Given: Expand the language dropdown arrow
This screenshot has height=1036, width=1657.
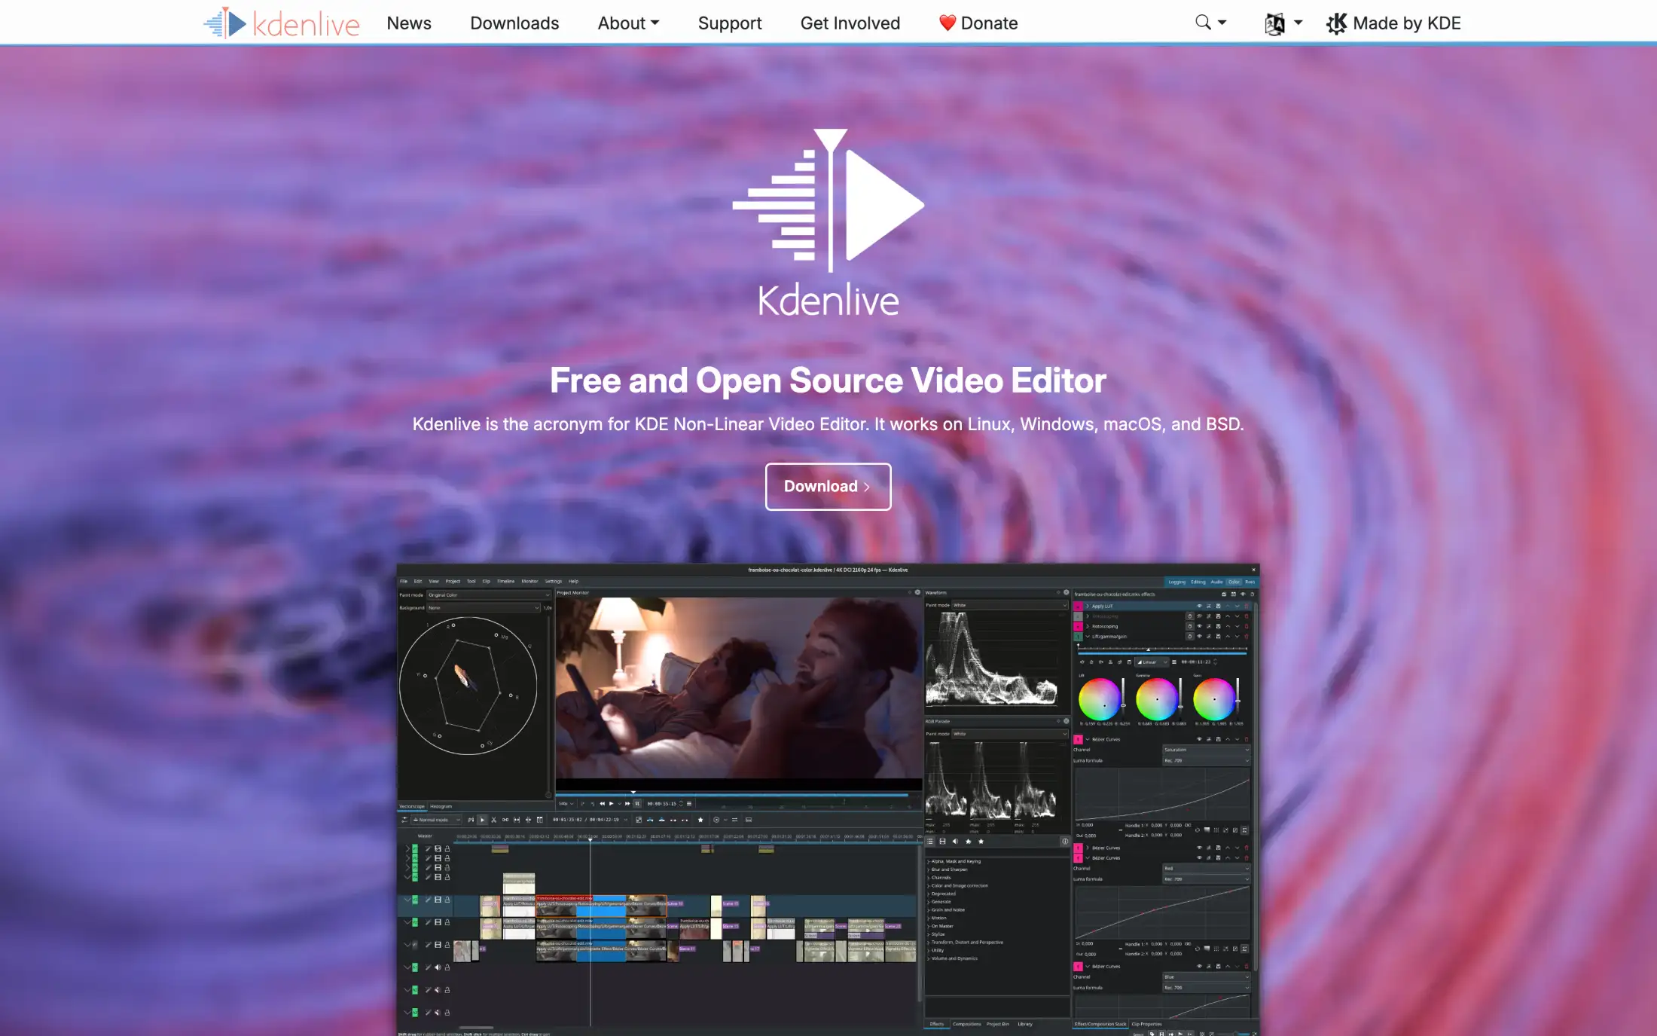Looking at the screenshot, I should coord(1298,23).
